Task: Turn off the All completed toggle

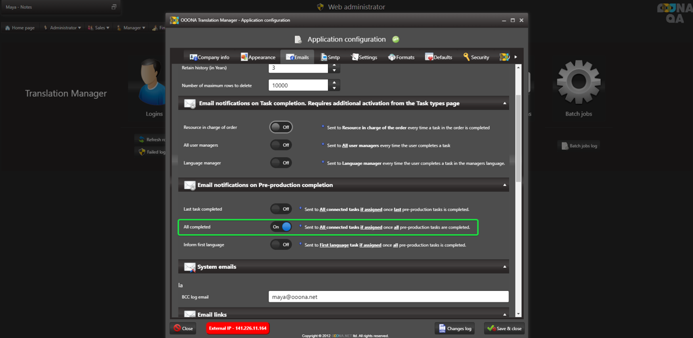Action: pos(281,227)
